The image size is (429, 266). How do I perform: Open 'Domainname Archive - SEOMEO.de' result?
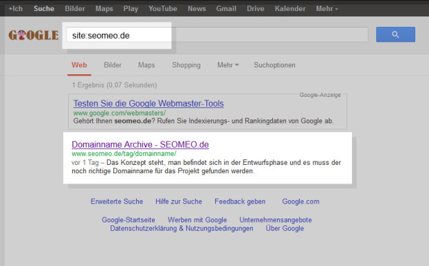pyautogui.click(x=140, y=144)
